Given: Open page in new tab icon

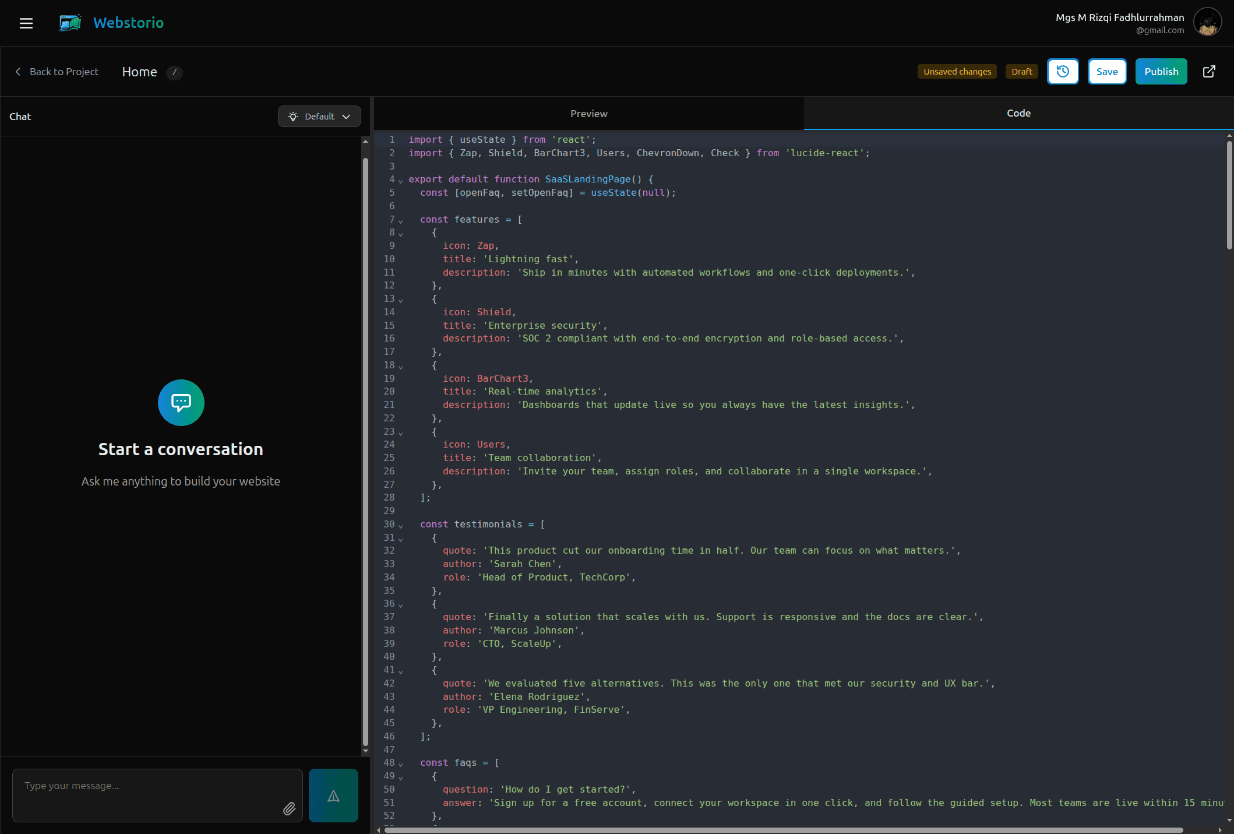Looking at the screenshot, I should pos(1209,72).
